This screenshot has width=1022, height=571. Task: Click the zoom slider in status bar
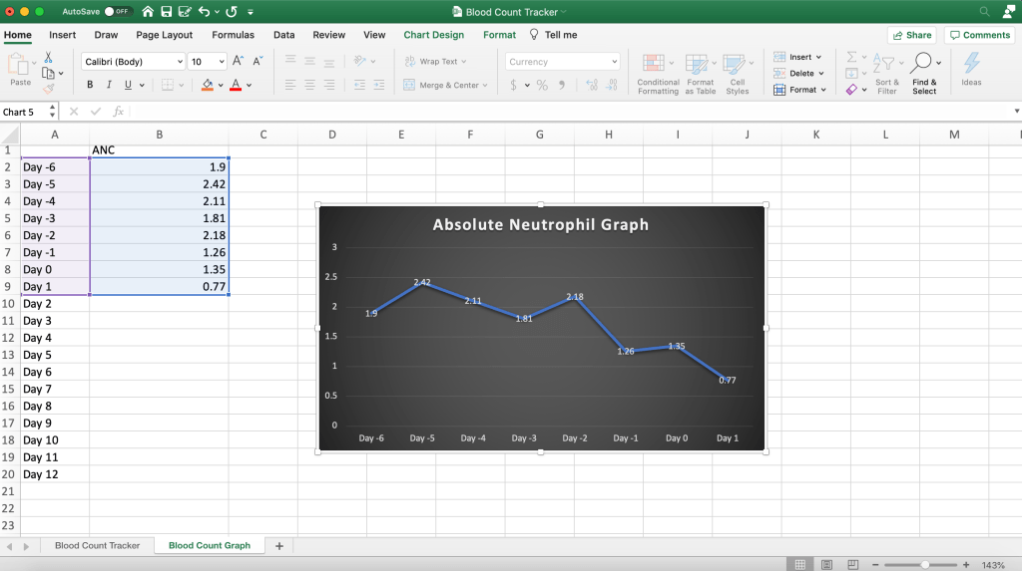point(925,565)
